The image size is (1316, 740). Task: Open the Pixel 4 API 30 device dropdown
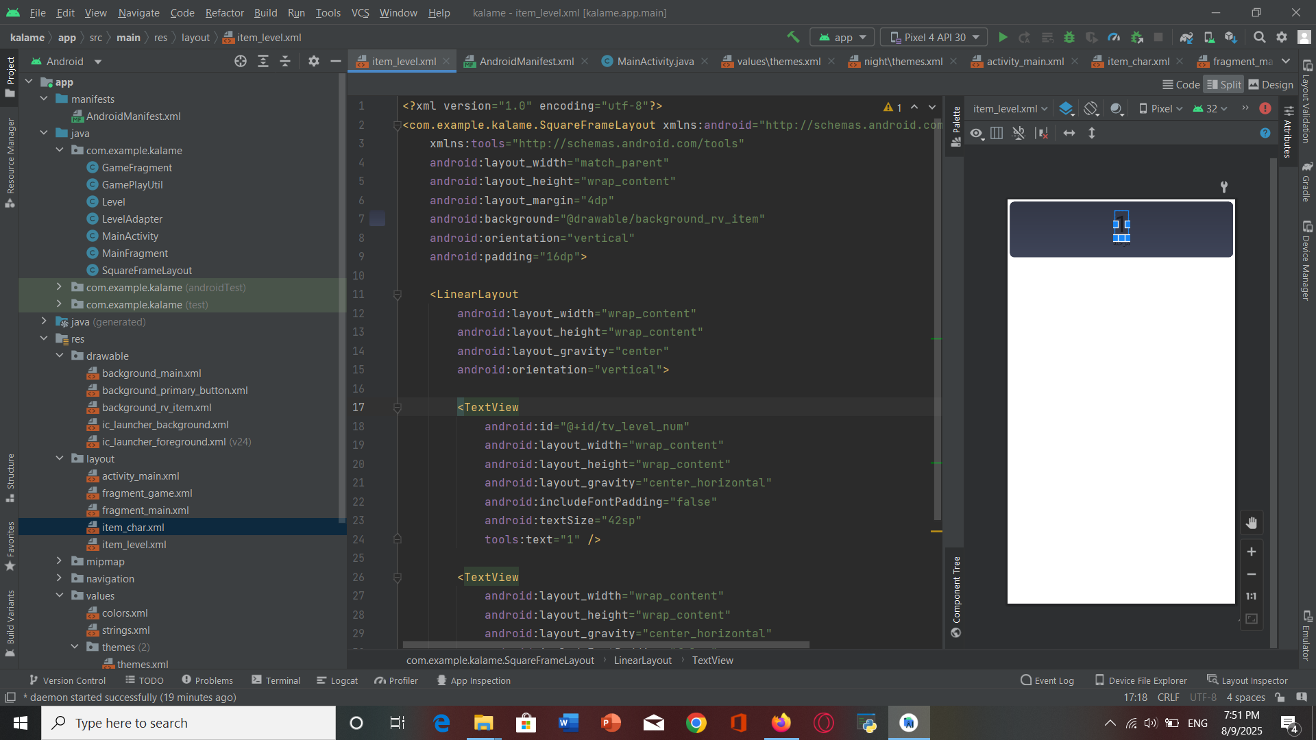935,37
